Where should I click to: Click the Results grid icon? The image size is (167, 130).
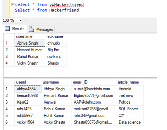pos(7,28)
